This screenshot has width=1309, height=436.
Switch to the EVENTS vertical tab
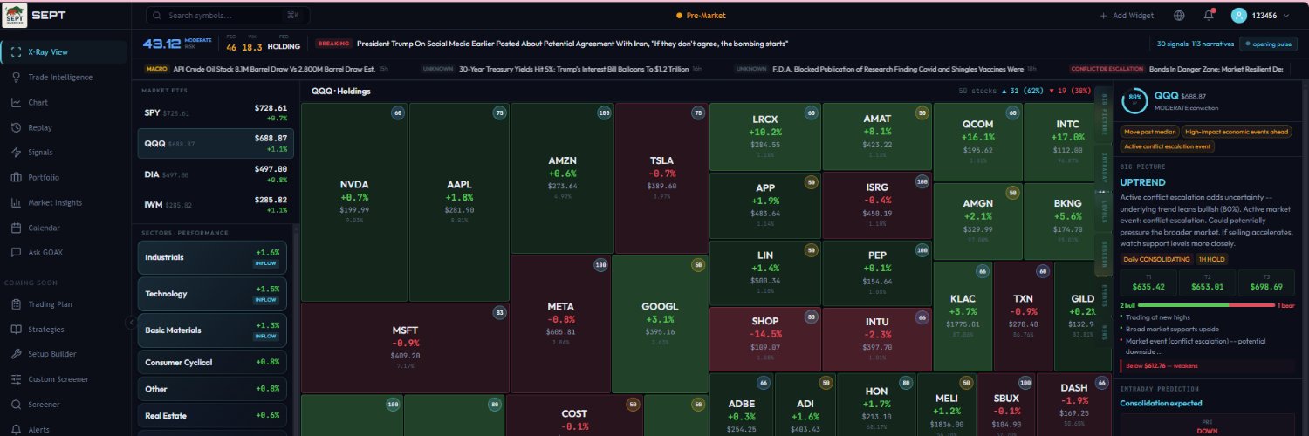pyautogui.click(x=1105, y=295)
